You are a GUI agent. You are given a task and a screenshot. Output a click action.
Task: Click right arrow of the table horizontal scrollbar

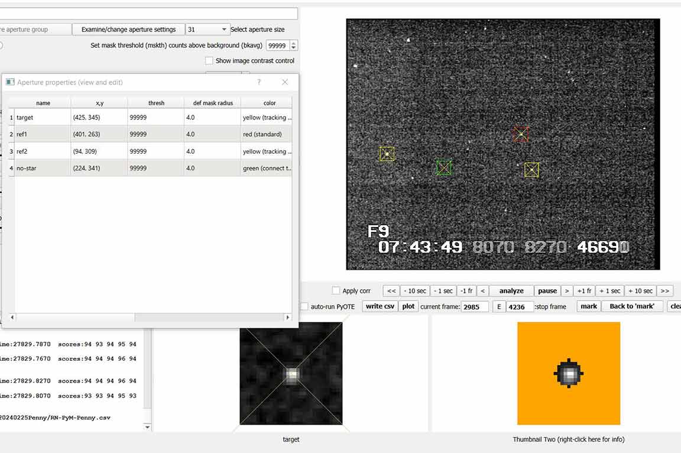coord(287,318)
